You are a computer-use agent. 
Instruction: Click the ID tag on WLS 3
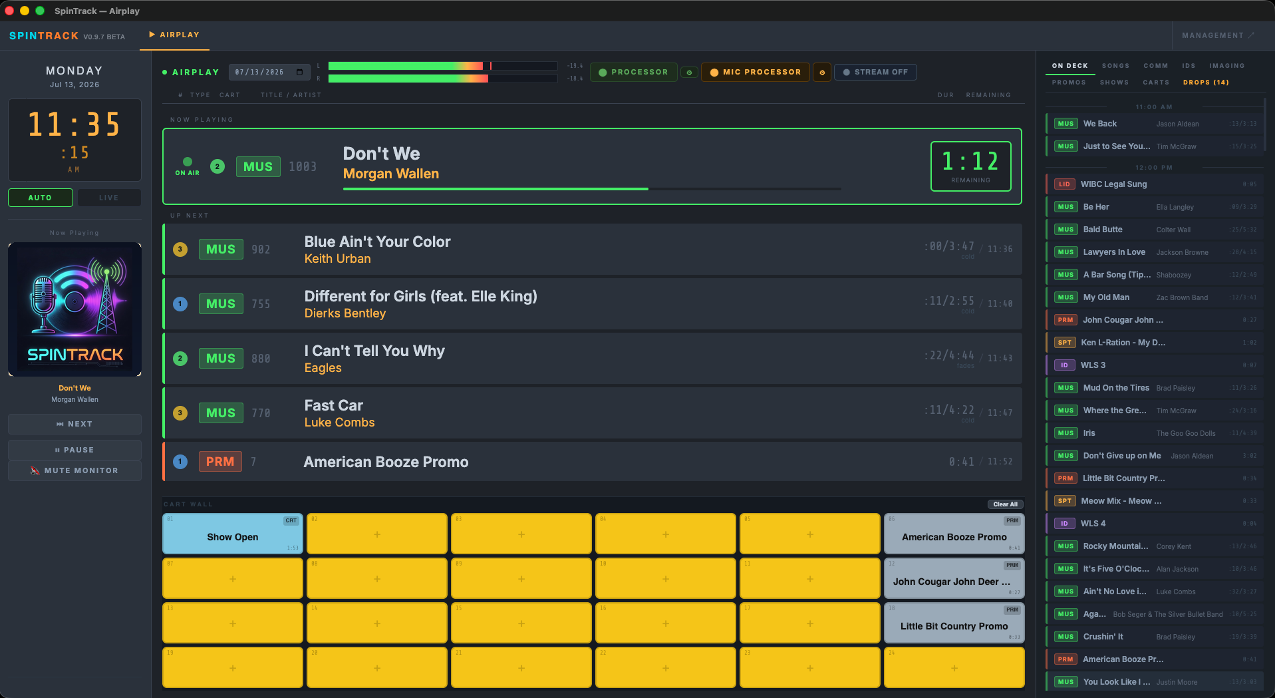click(1064, 365)
